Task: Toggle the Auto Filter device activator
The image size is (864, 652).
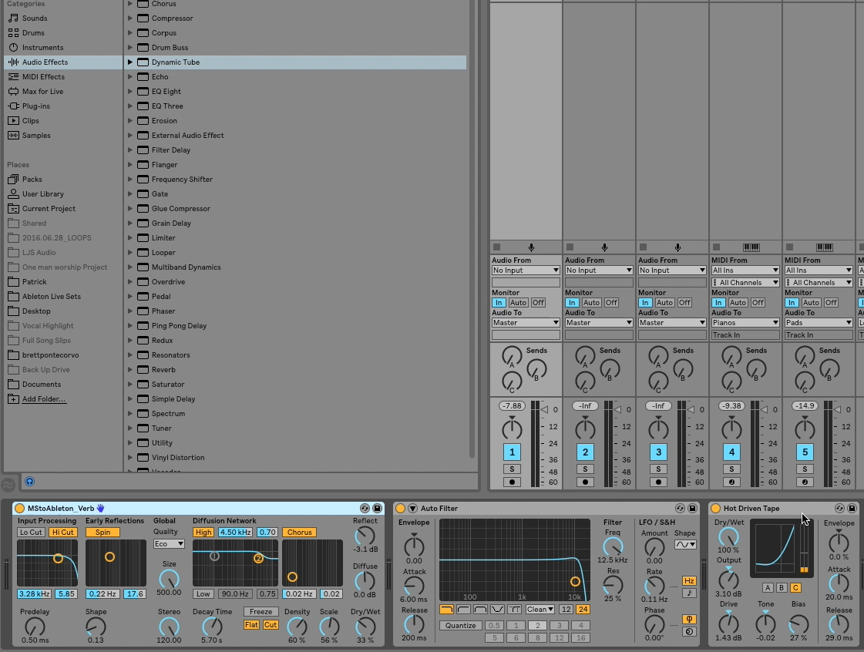Action: click(401, 508)
